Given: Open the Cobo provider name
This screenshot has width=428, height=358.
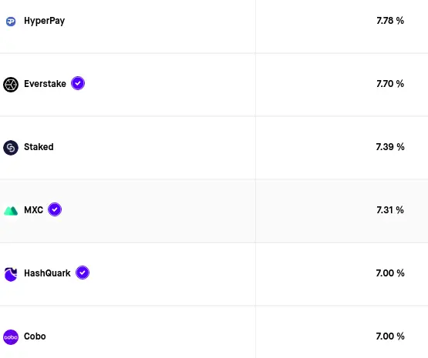Looking at the screenshot, I should pos(35,336).
